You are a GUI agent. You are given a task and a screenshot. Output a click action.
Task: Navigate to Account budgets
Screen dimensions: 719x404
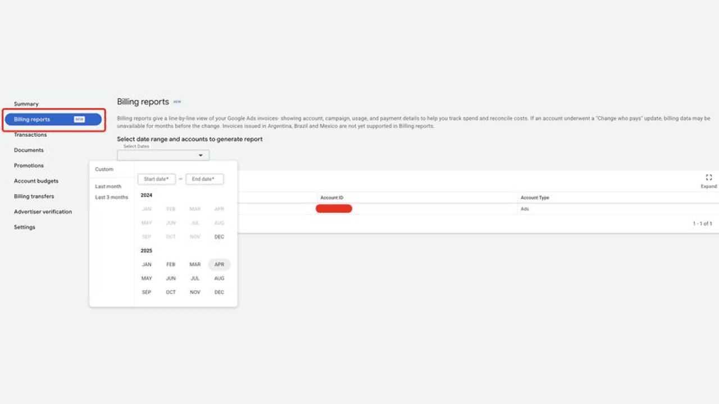click(36, 181)
